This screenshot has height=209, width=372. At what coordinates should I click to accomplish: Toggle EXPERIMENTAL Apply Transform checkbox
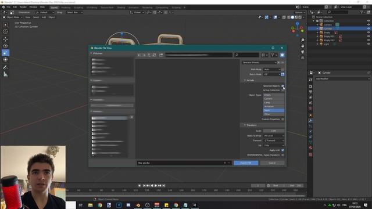282,155
